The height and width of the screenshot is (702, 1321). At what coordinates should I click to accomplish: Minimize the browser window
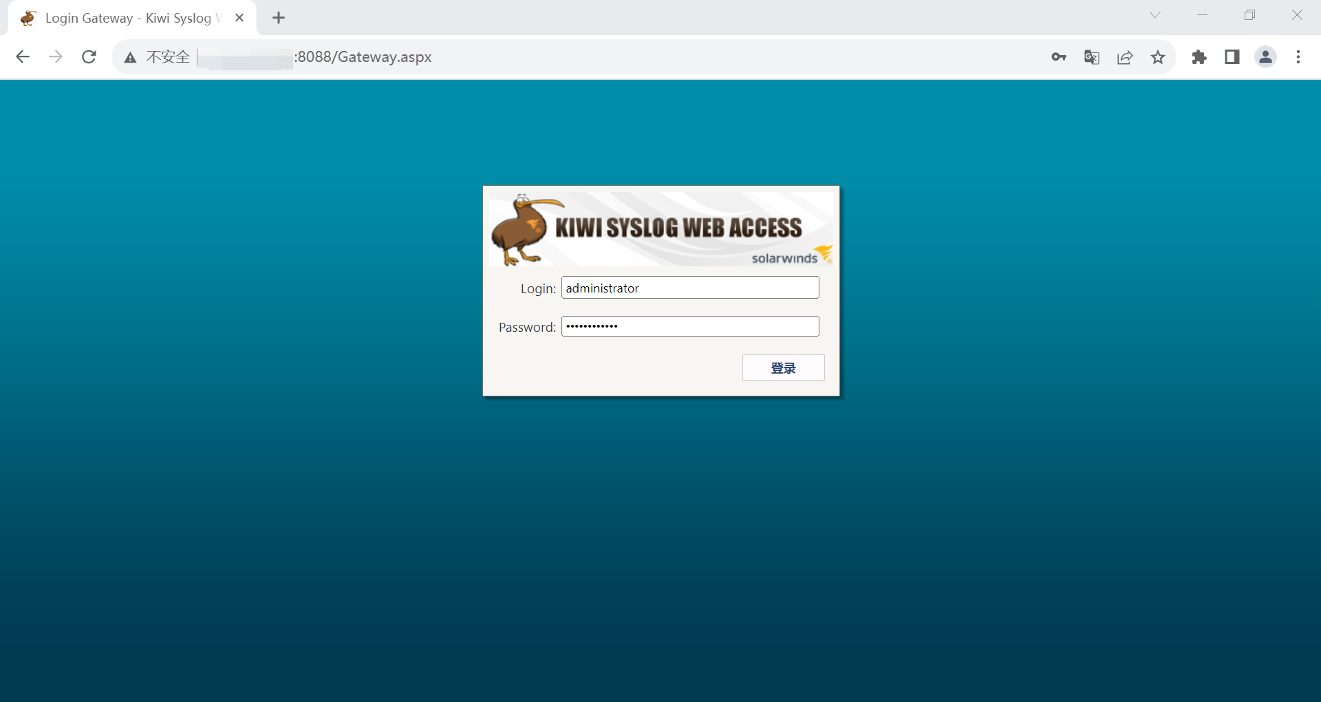coord(1203,15)
